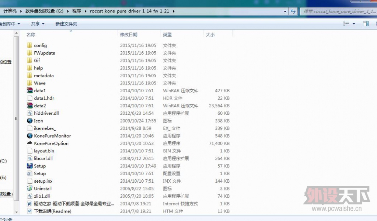Viewport: 377px width, 221px height.
Task: Select the setup.inx file icon
Action: [x=29, y=181]
